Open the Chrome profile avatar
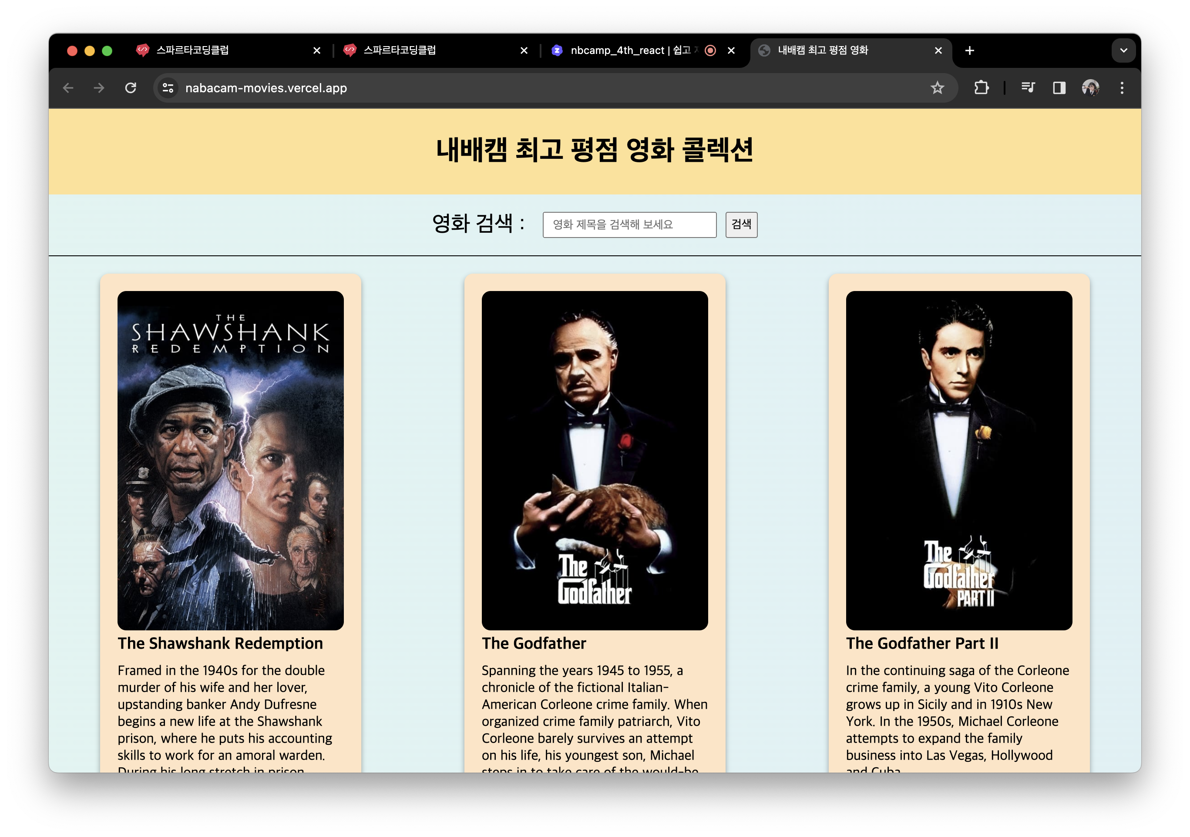Screen dimensions: 1190x837 pos(1090,88)
